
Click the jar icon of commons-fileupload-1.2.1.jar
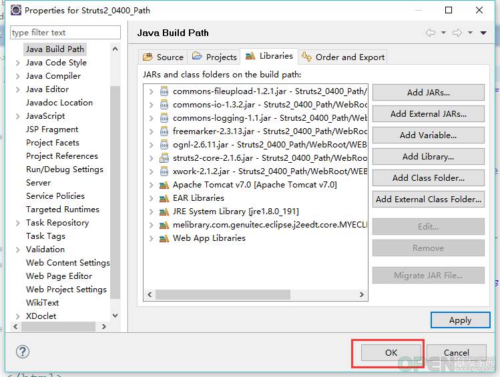pos(164,91)
